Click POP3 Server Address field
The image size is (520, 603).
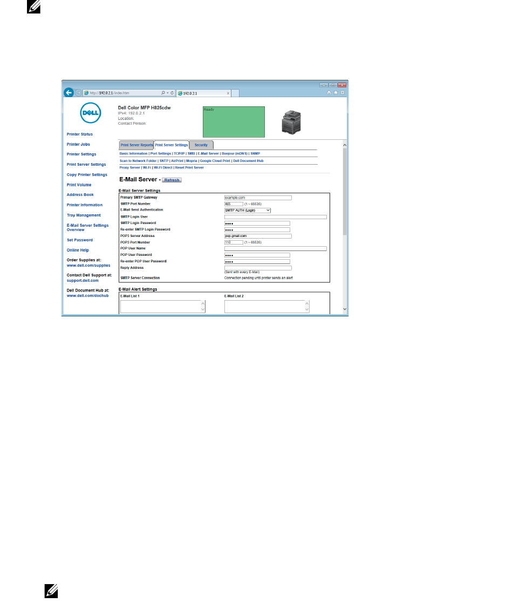[x=258, y=236]
